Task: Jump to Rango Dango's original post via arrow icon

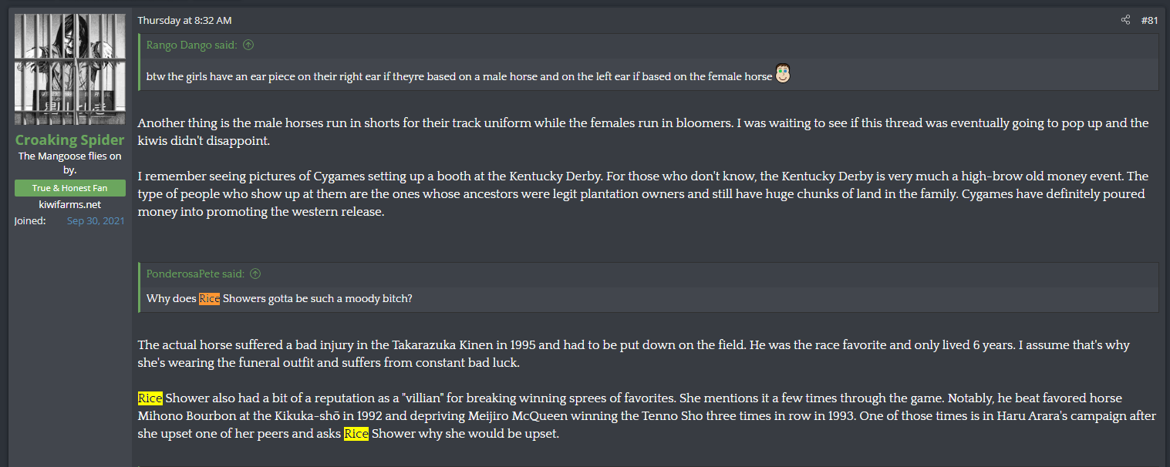Action: coord(248,45)
